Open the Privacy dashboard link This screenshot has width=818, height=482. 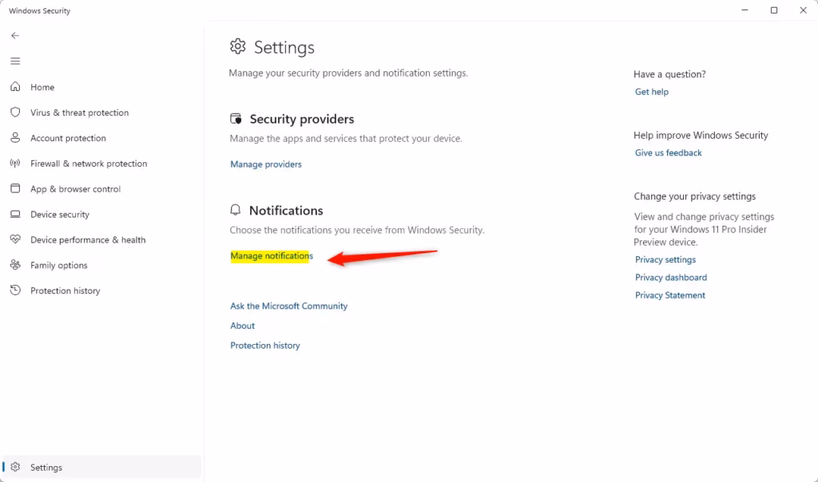click(671, 278)
